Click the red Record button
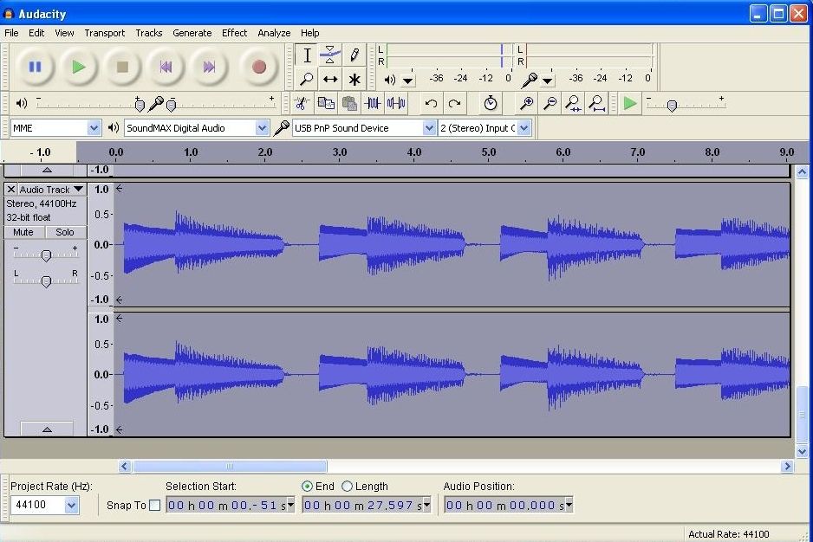The height and width of the screenshot is (542, 813). coord(259,67)
